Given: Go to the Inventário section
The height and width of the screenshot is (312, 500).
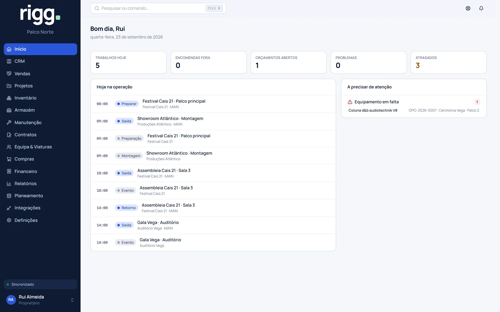Looking at the screenshot, I should (x=40, y=98).
